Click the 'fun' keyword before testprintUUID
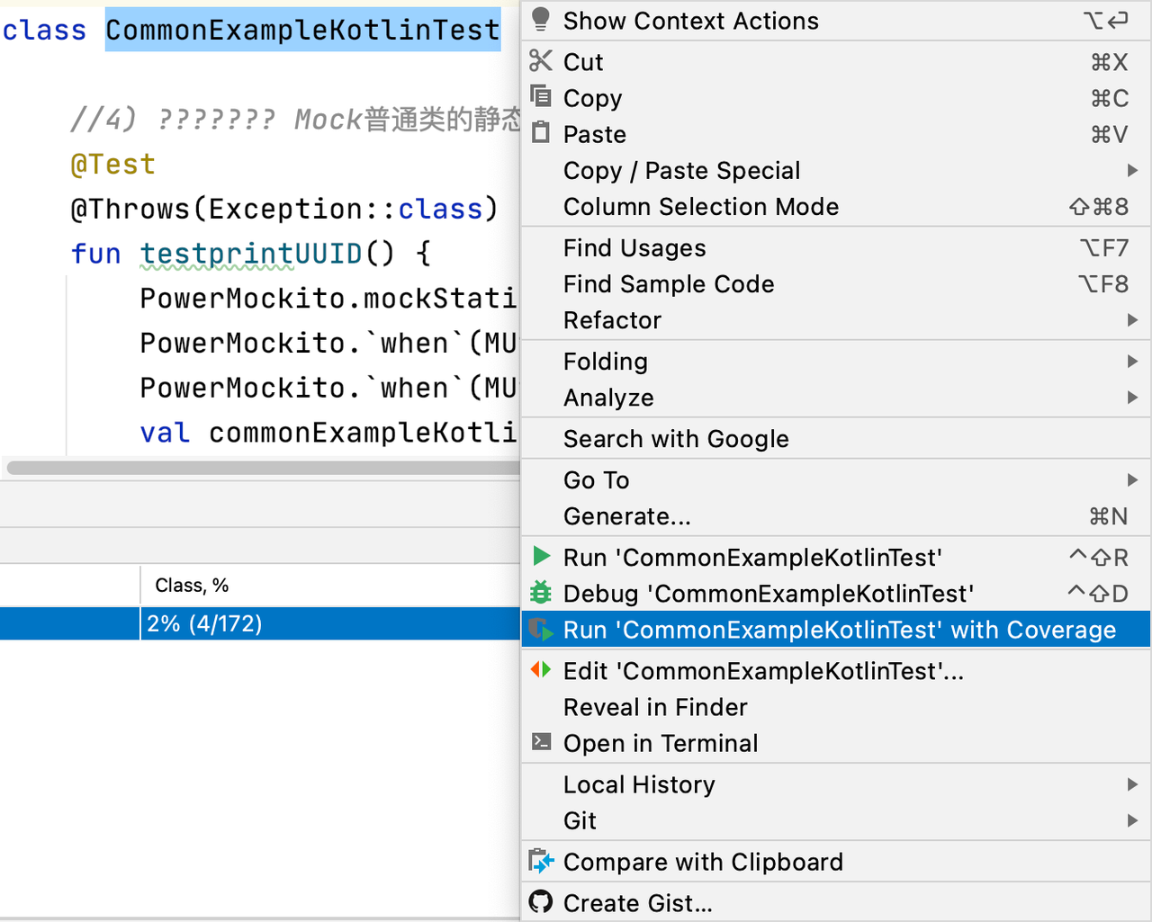Screen dimensions: 1152x922 pyautogui.click(x=95, y=254)
